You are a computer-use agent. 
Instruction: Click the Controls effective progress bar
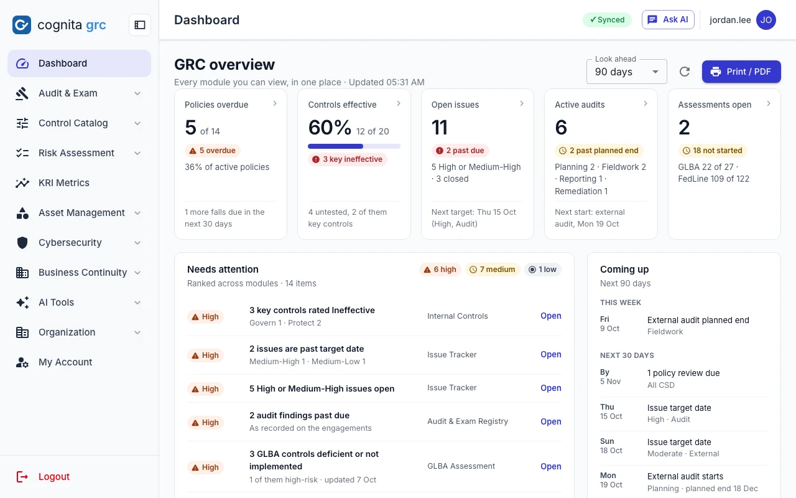354,146
